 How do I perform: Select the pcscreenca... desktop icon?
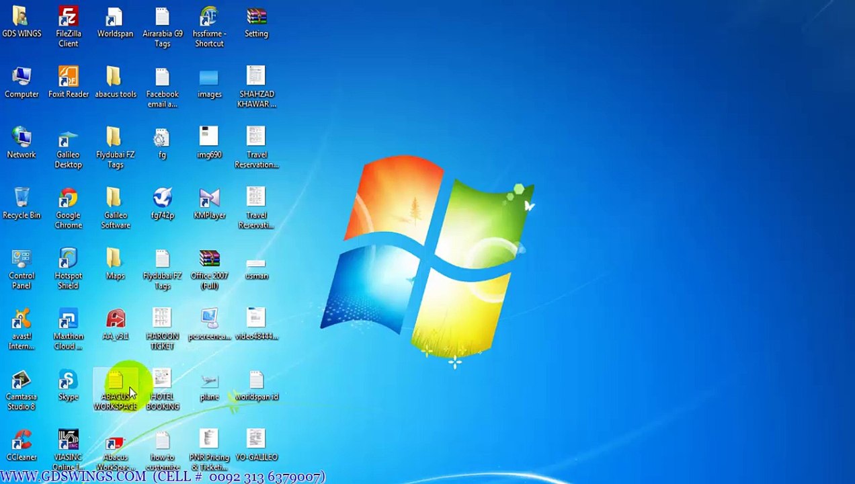coord(209,325)
